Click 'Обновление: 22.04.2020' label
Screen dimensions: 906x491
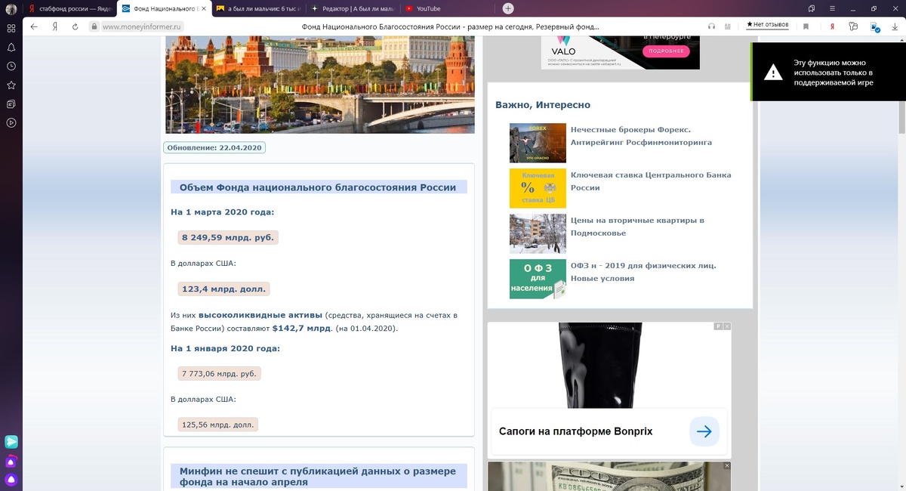click(x=214, y=148)
